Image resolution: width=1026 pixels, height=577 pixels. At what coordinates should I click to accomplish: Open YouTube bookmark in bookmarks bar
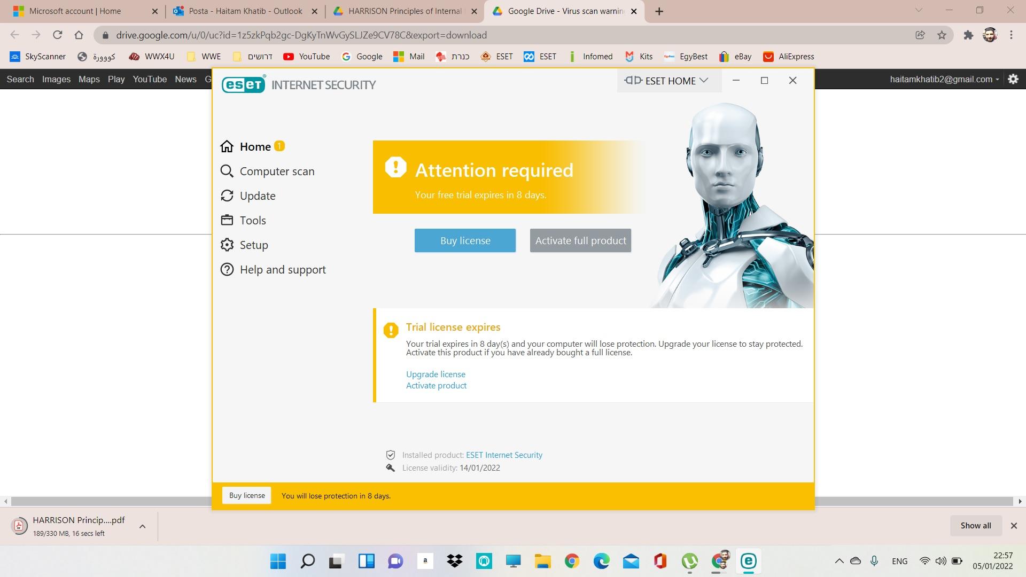tap(307, 57)
